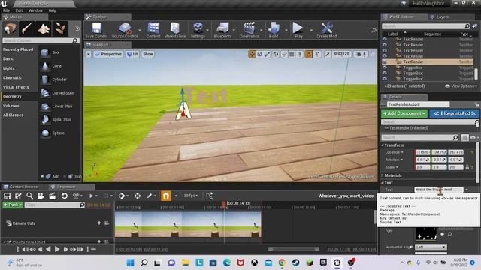This screenshot has width=481, height=270.
Task: Open Blueprints from the toolbar
Action: (x=222, y=30)
